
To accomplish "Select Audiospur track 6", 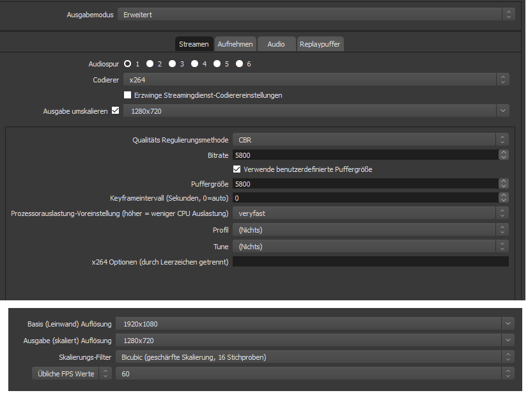I will click(x=240, y=64).
